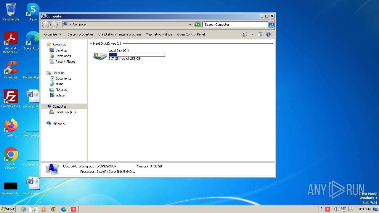Select Favorites in the navigation pane
The height and width of the screenshot is (213, 379).
click(x=59, y=45)
